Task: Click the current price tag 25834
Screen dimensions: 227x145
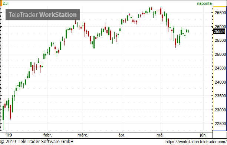Action: (219, 31)
